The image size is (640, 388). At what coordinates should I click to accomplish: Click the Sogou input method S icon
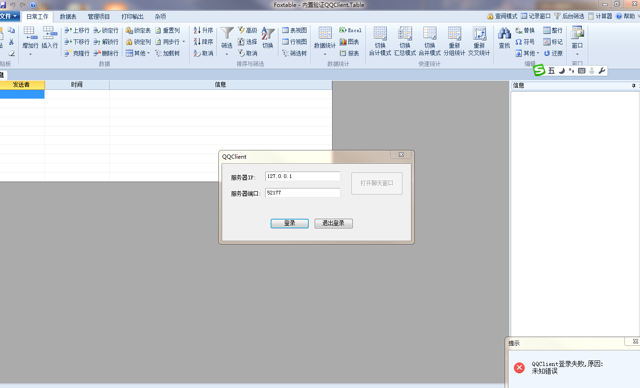click(x=539, y=70)
